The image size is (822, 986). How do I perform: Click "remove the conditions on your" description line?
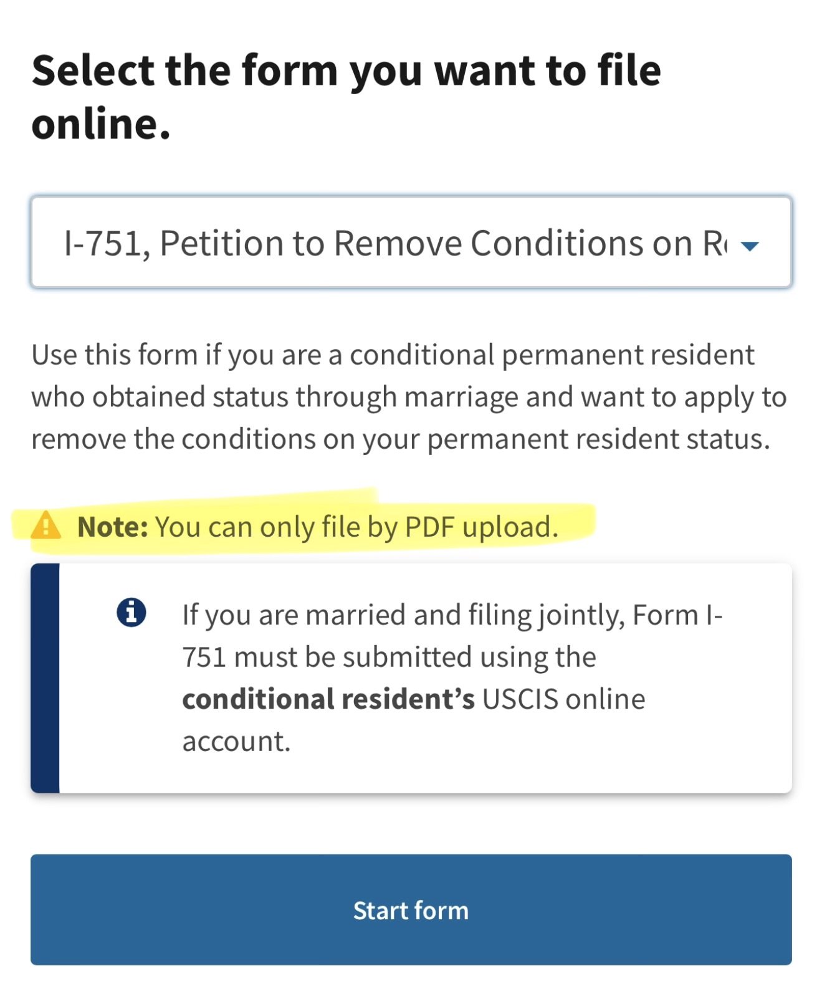400,439
